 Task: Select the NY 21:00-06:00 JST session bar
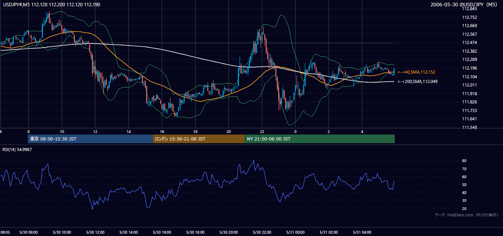(320, 139)
